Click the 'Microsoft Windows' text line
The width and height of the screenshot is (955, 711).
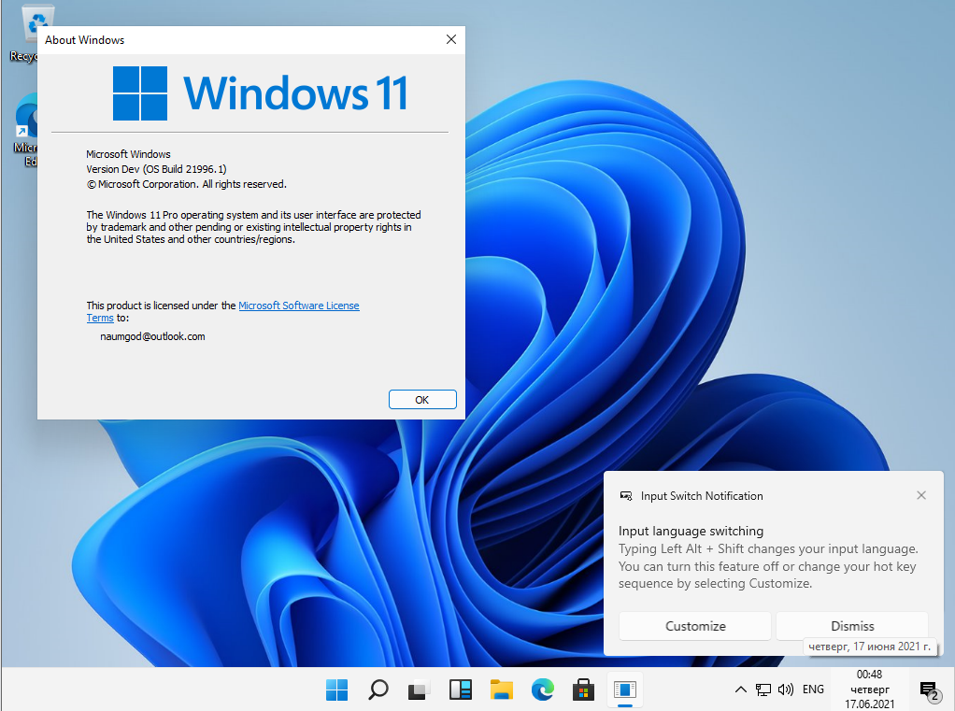pos(128,154)
